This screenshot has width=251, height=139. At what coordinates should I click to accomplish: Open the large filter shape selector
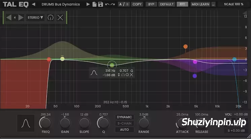point(26,123)
